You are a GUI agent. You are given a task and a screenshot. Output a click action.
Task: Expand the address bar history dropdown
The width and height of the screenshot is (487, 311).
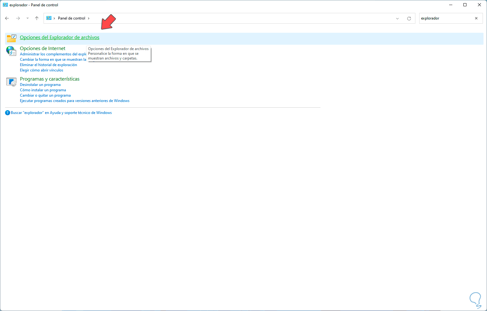pos(397,19)
